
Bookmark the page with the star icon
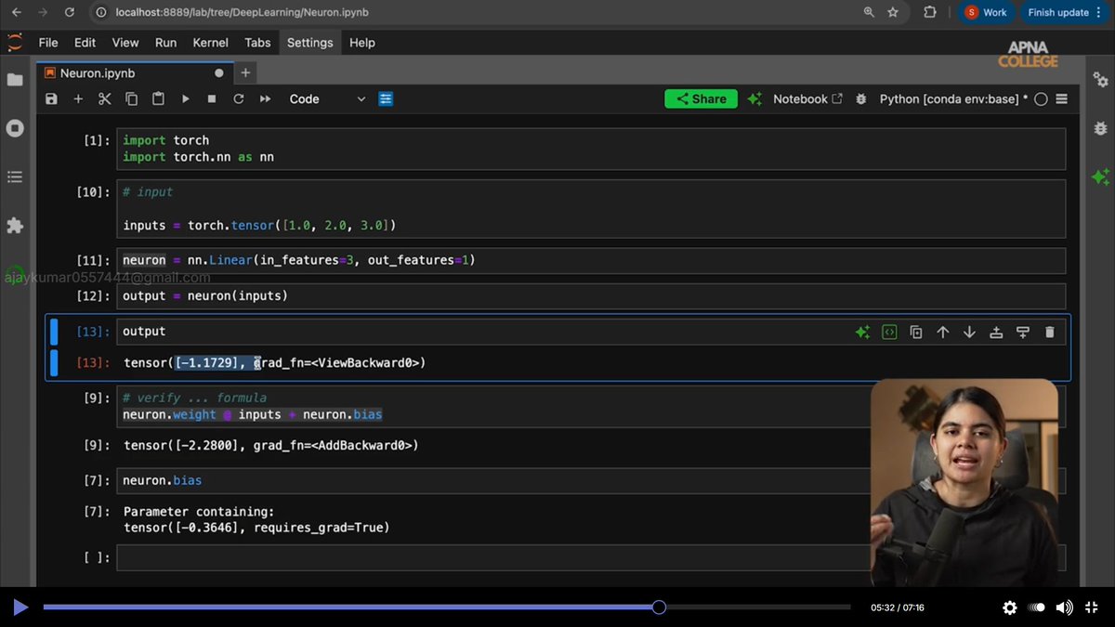coord(893,12)
